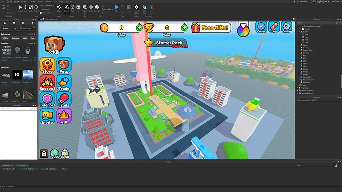Expand the Lighting service in Explorer
The image size is (342, 192).
pos(298,88)
